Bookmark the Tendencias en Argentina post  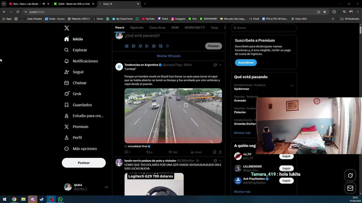click(x=215, y=152)
